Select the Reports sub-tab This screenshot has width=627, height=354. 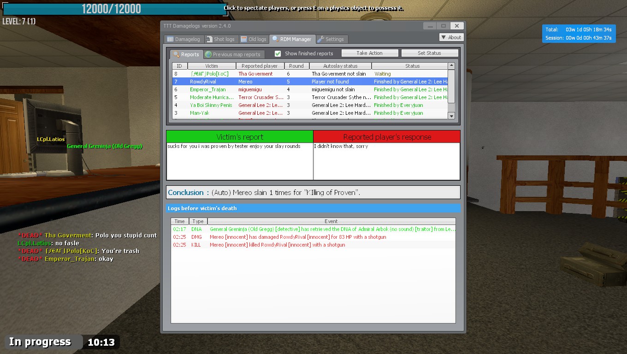pyautogui.click(x=186, y=54)
